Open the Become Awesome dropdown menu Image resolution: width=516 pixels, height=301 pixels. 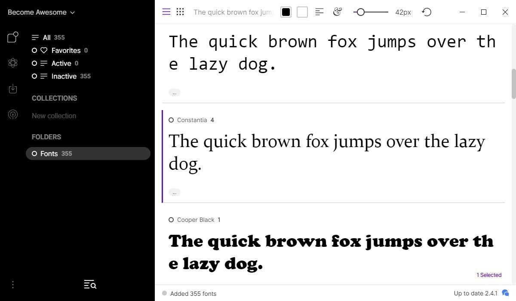[41, 12]
